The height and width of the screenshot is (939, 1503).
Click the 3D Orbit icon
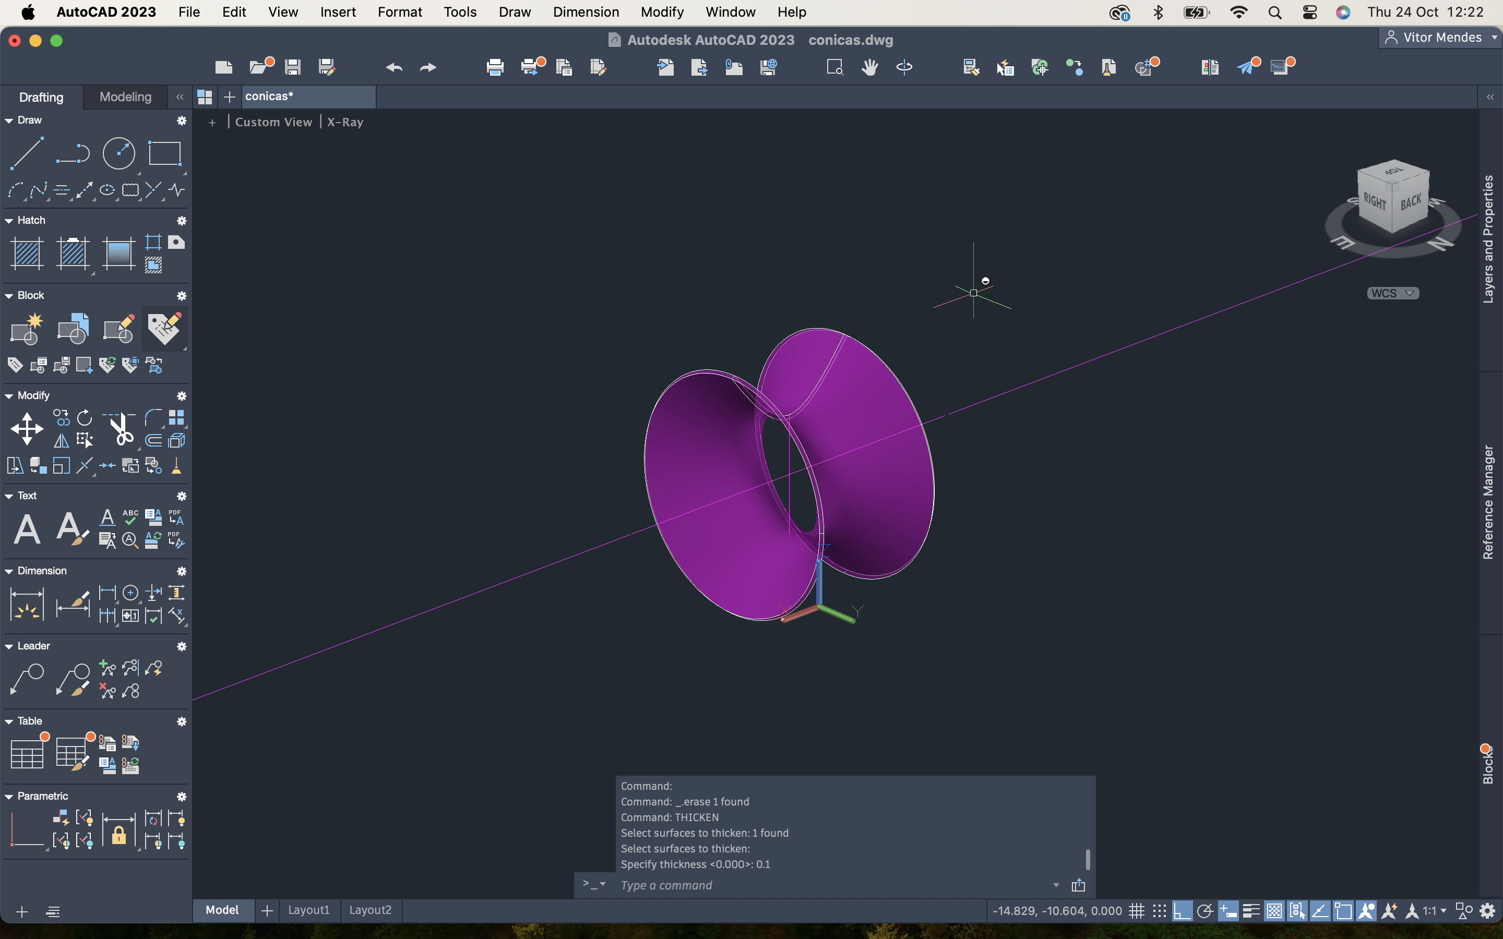point(904,67)
